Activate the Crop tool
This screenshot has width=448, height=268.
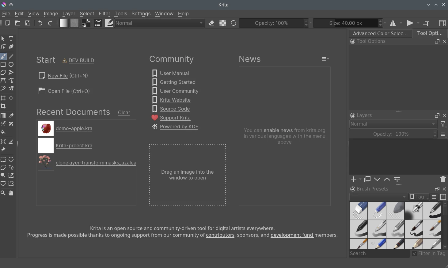coord(3,106)
